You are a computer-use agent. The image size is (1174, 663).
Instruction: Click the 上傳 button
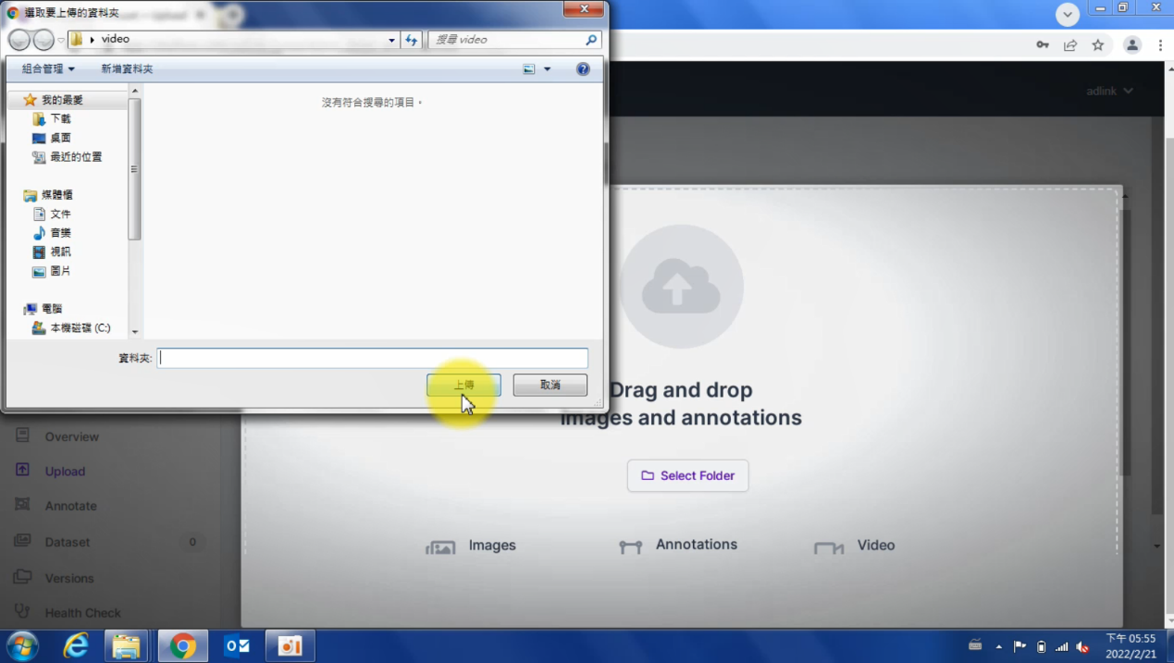463,385
